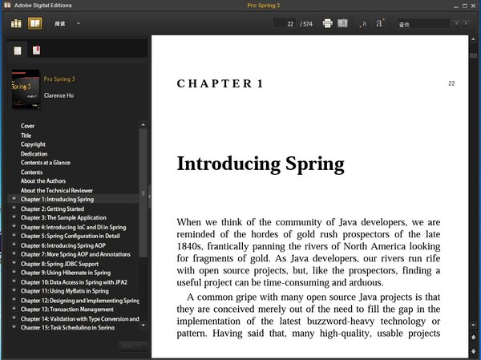
Task: Open the reading menu dropdown
Action: click(78, 24)
